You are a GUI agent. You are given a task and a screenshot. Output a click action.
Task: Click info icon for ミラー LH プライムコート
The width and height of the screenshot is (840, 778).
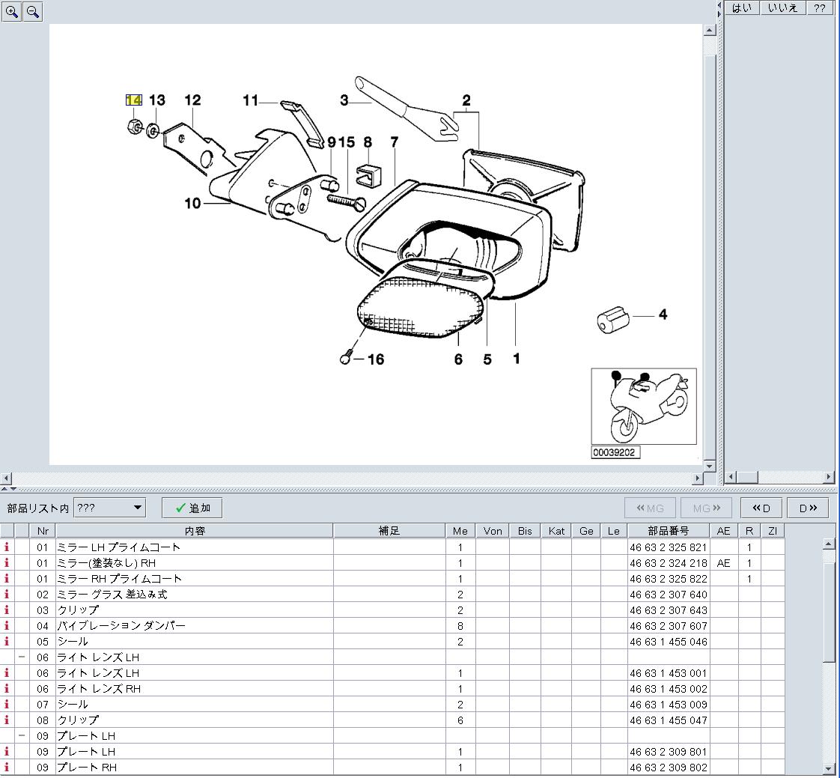click(7, 547)
